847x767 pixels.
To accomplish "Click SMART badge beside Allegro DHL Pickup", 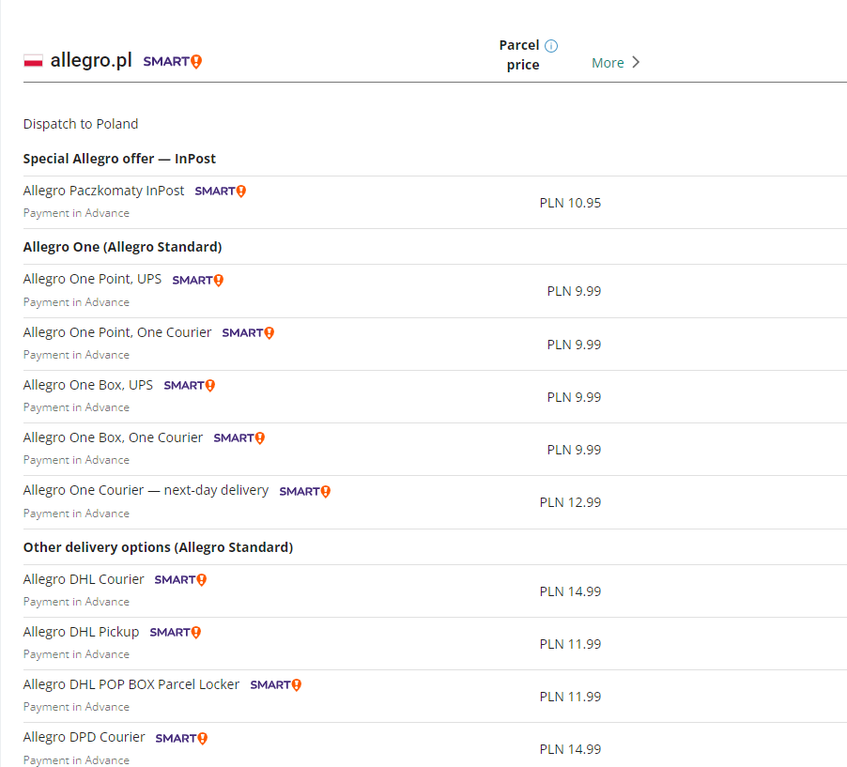I will pos(176,633).
